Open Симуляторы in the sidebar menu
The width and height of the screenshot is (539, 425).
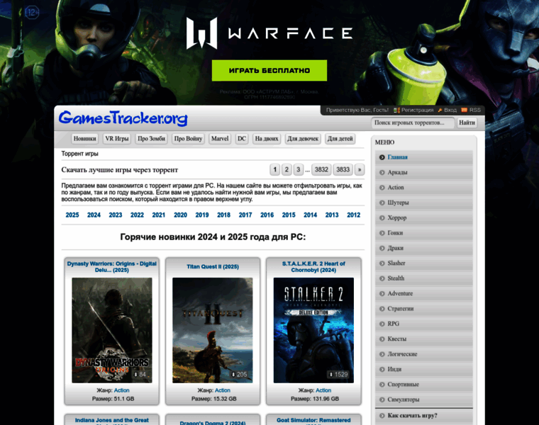(424, 399)
